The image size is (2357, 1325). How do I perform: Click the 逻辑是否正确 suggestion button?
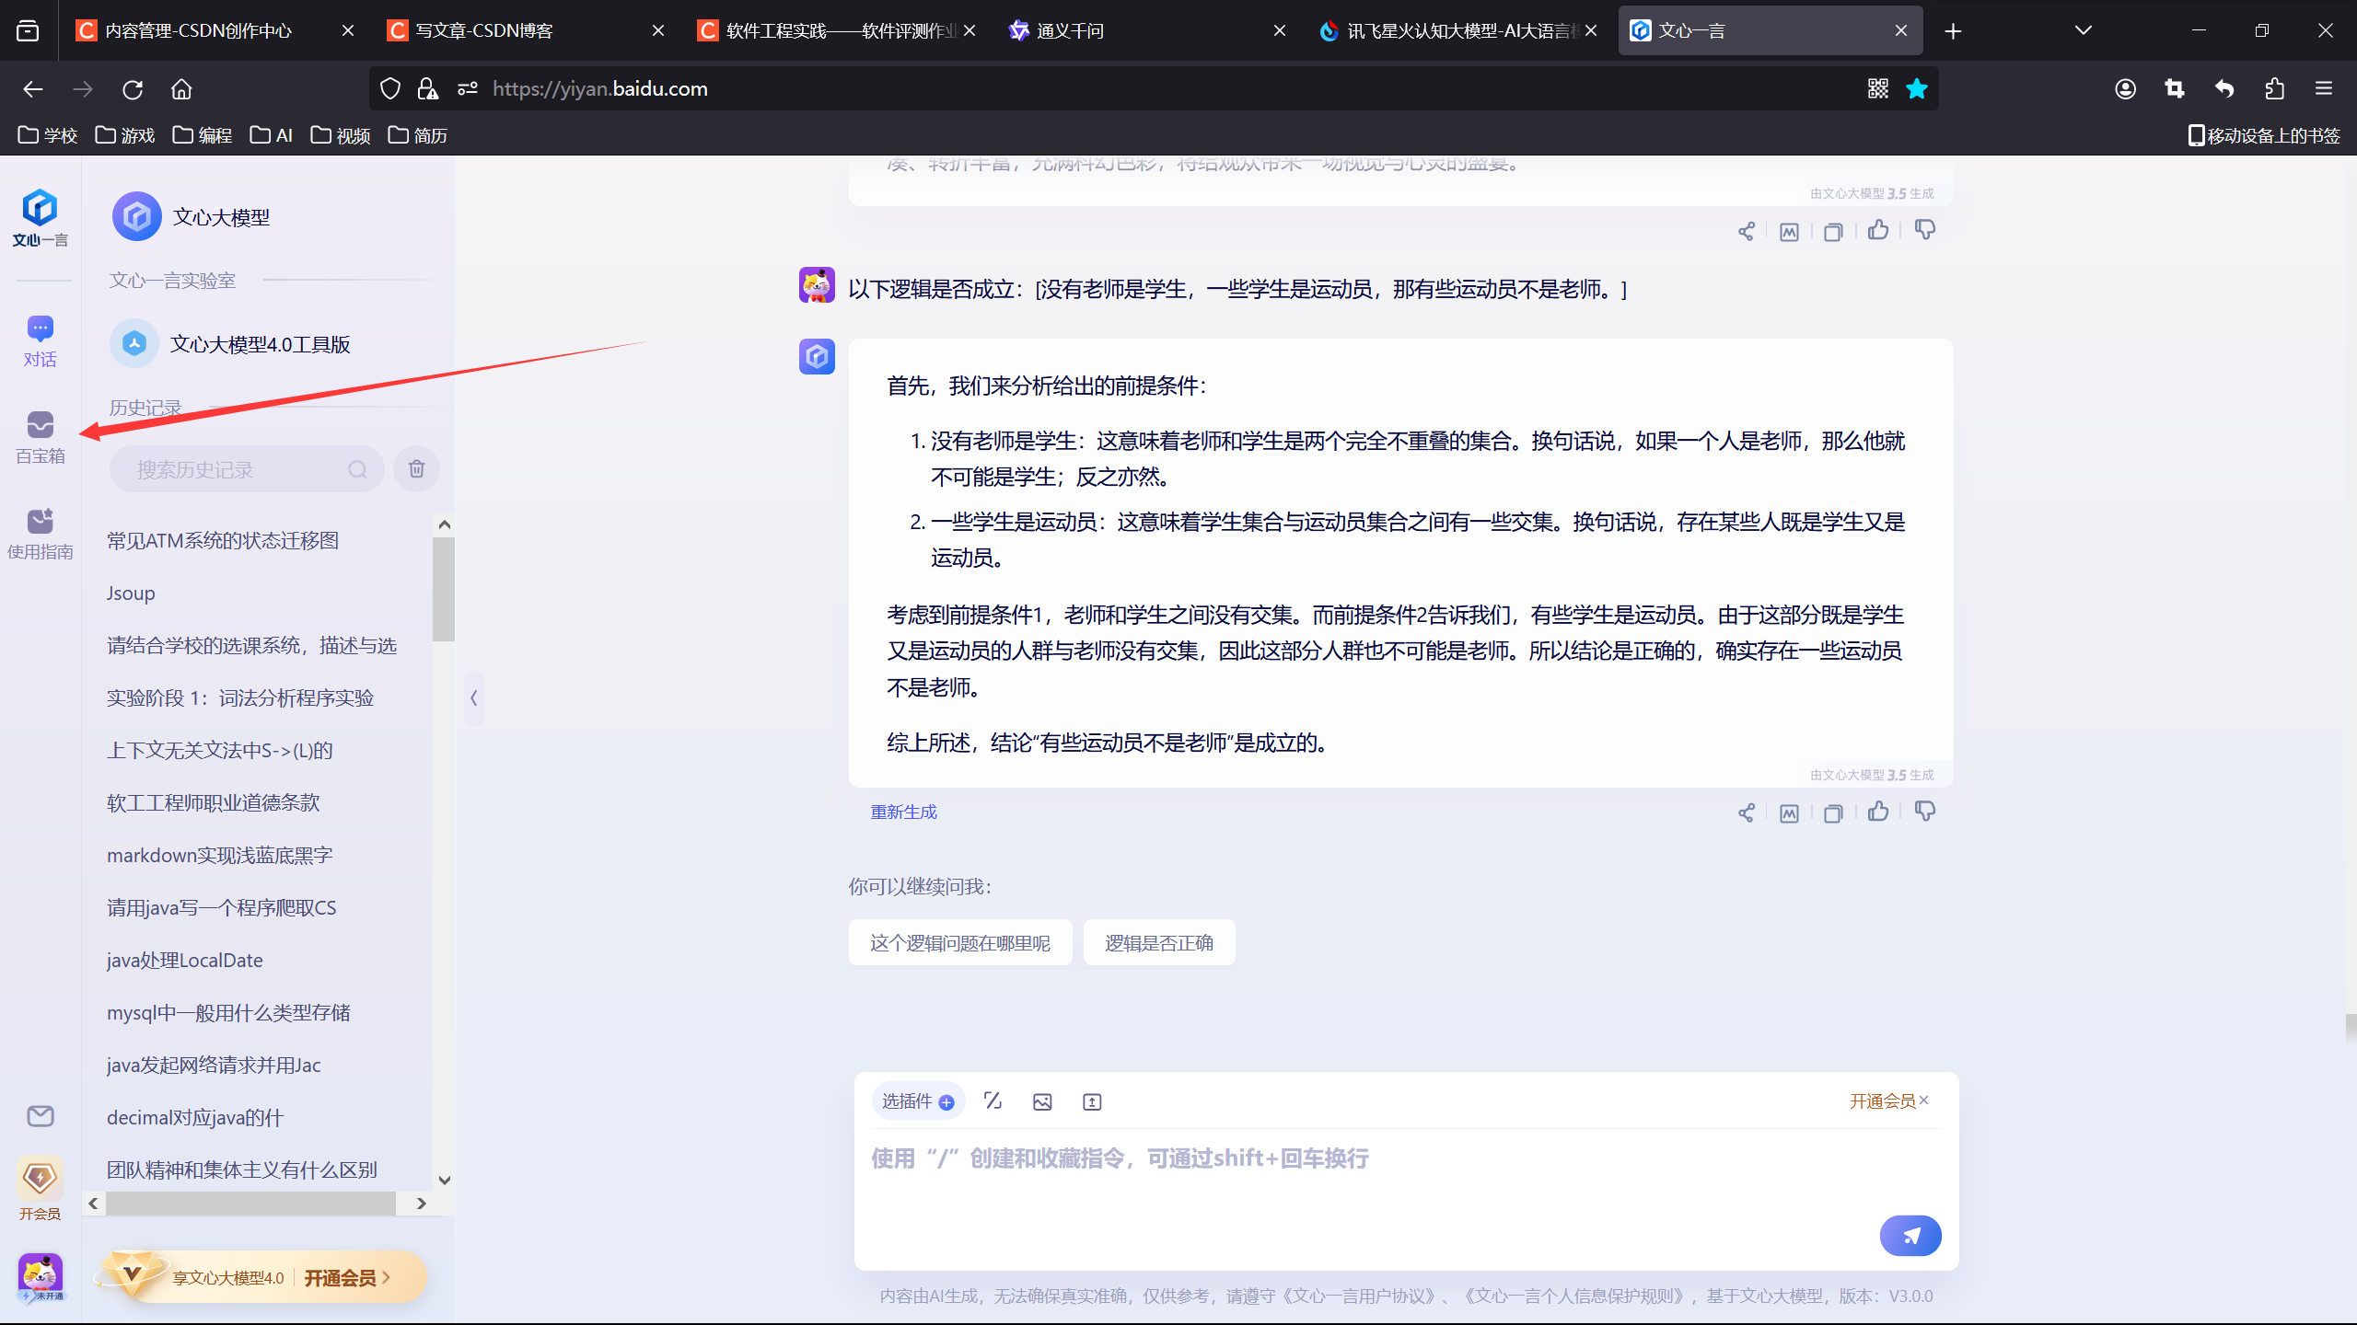click(1158, 943)
